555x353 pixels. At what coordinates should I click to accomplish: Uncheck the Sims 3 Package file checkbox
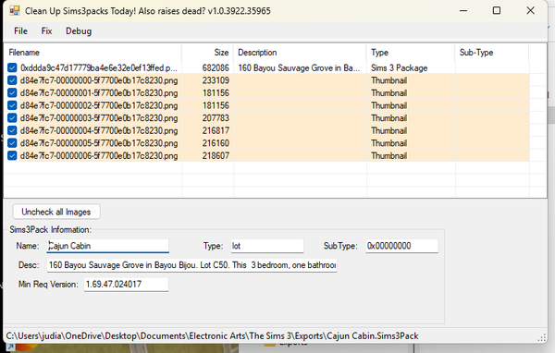(12, 67)
